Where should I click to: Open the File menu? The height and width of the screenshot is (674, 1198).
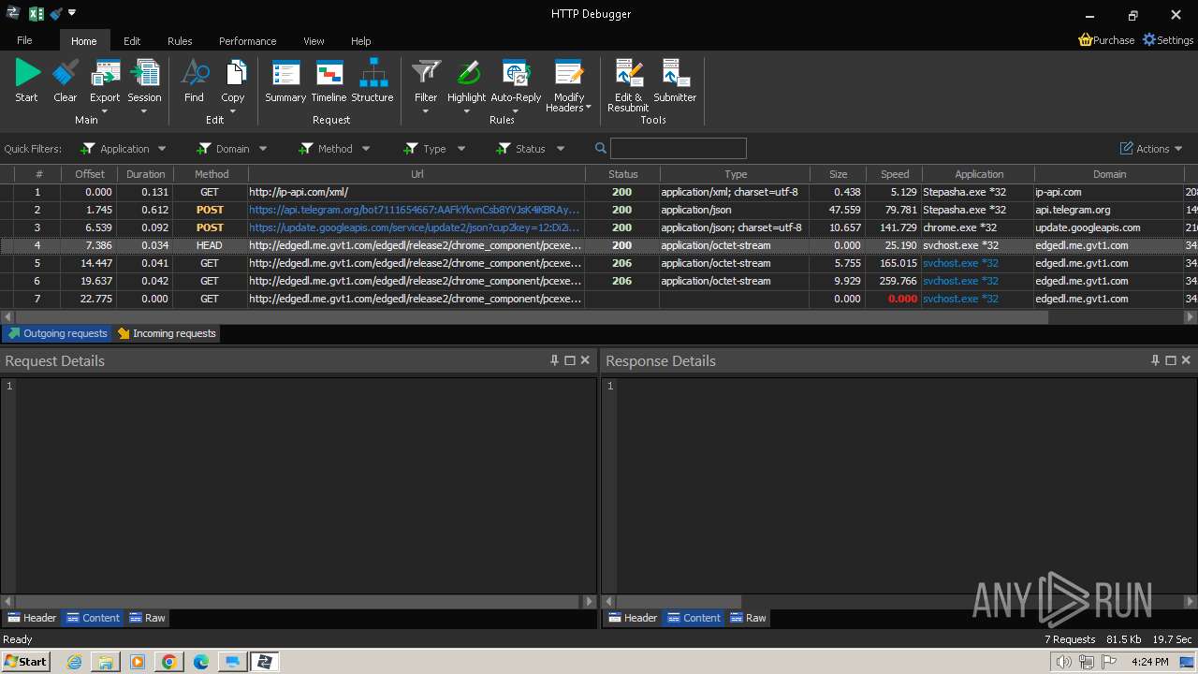point(24,40)
